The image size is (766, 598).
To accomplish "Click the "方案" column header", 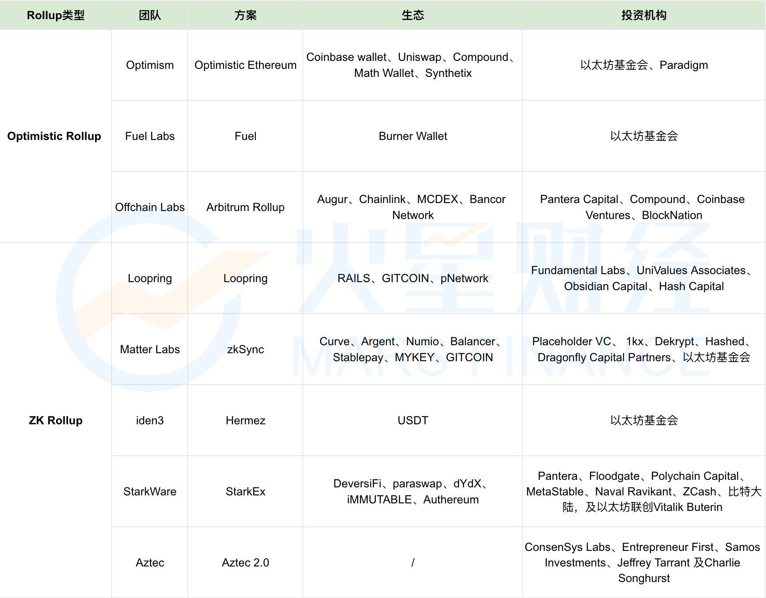I will click(x=245, y=15).
